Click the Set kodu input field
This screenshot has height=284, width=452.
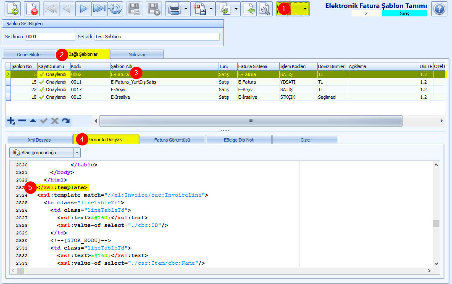point(50,37)
